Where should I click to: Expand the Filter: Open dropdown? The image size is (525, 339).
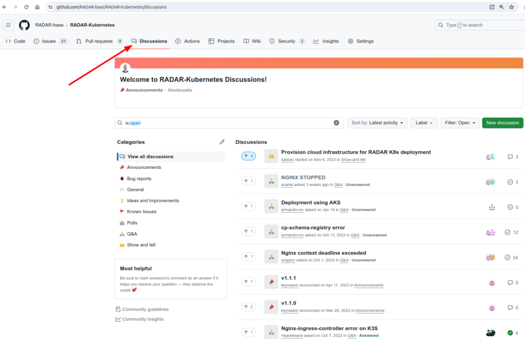[460, 123]
